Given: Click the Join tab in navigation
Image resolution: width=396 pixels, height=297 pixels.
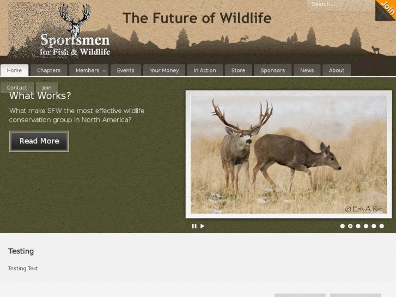Looking at the screenshot, I should click(47, 87).
